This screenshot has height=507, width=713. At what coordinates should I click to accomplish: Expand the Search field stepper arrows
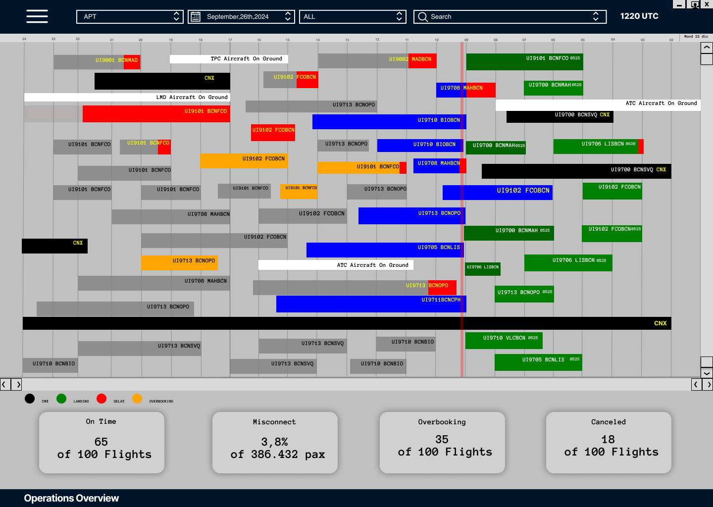point(596,17)
